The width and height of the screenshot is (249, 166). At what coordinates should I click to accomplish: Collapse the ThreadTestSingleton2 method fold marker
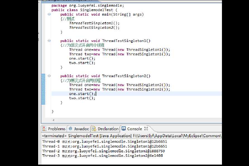point(49,76)
